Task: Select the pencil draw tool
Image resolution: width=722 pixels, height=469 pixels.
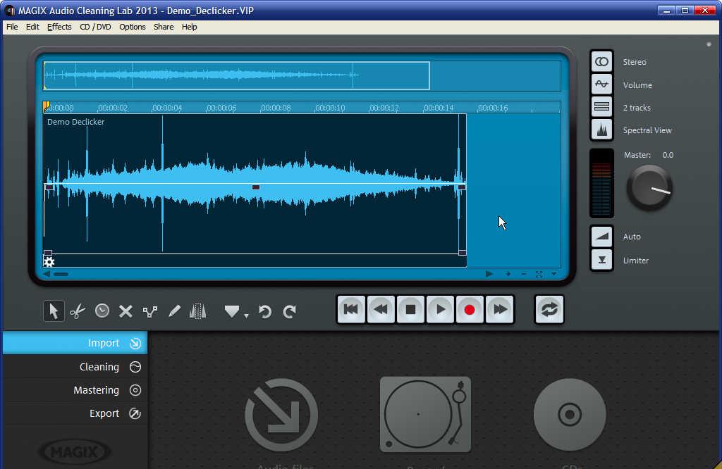Action: point(174,311)
